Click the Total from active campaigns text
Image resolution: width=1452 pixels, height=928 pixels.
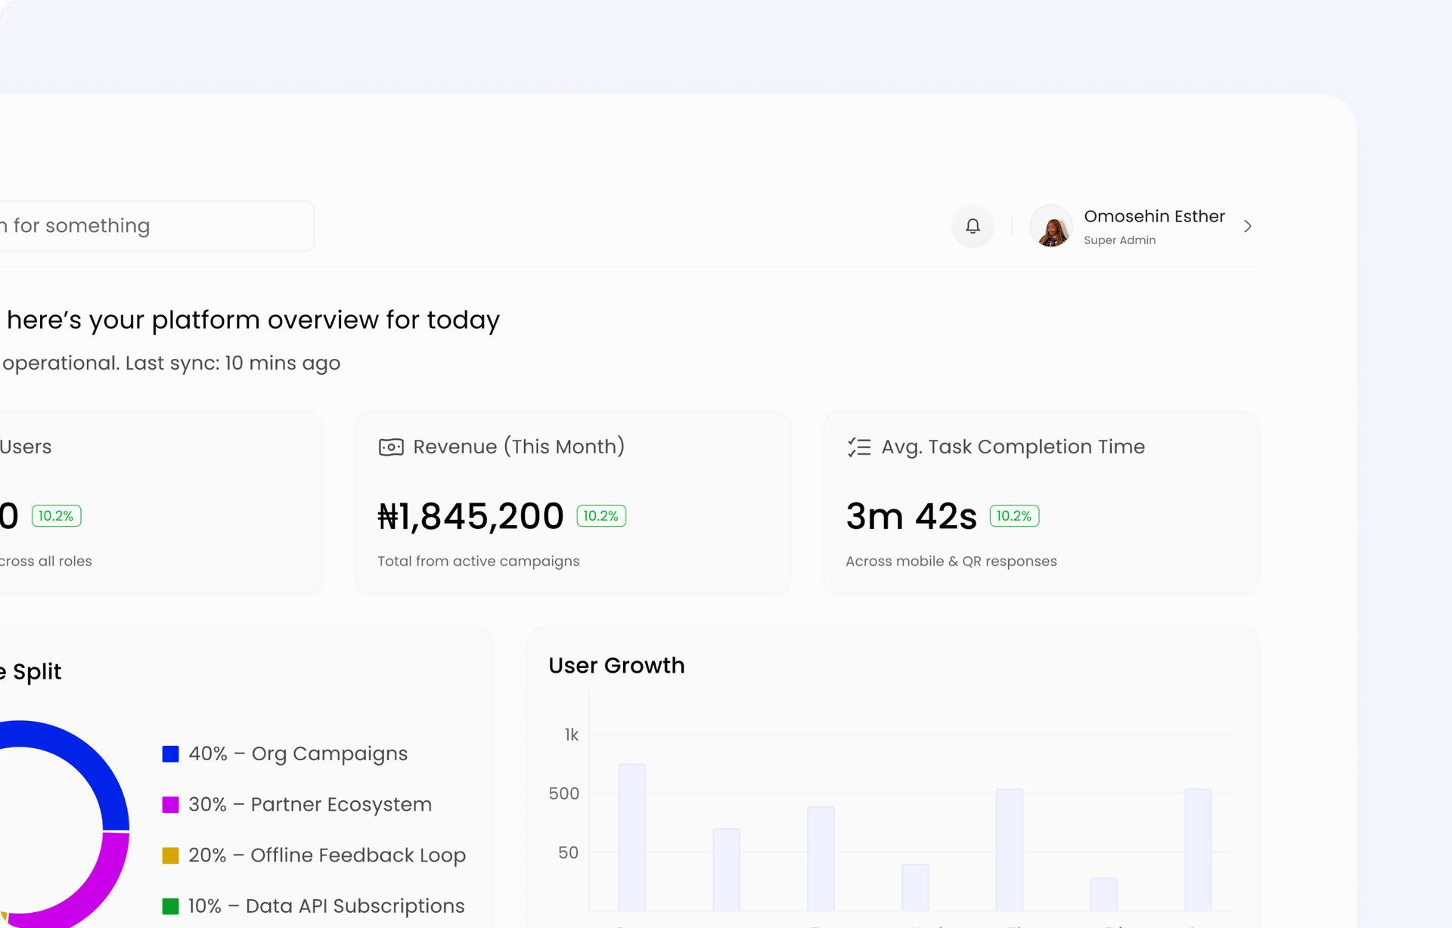479,561
